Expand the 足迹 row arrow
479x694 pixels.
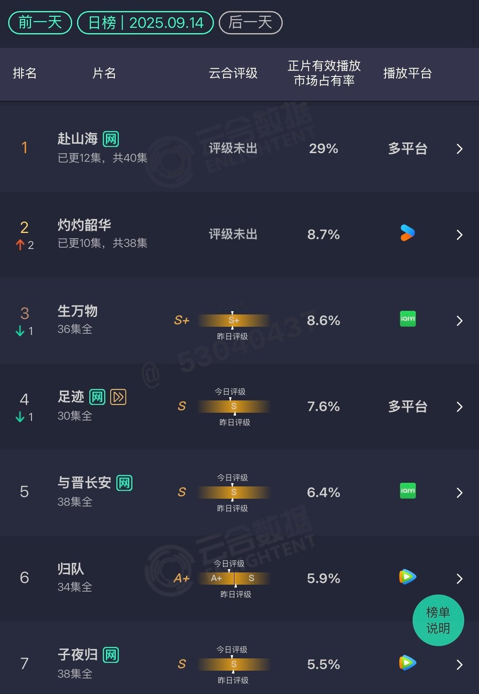pyautogui.click(x=459, y=407)
